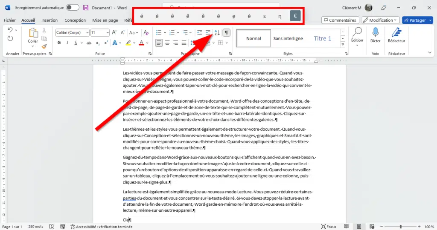
Task: Click the spelling check book icon in status bar
Action: click(51, 227)
